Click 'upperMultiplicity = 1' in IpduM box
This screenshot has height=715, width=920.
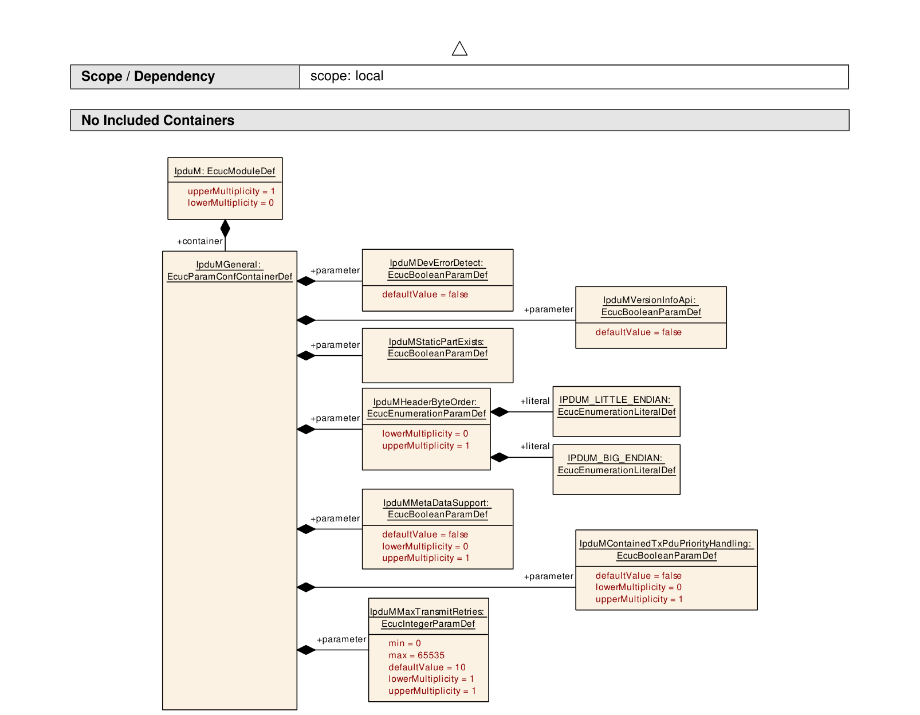pyautogui.click(x=231, y=191)
